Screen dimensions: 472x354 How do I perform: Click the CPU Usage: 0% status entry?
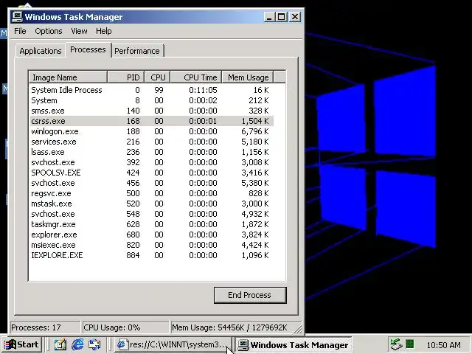tap(126, 327)
